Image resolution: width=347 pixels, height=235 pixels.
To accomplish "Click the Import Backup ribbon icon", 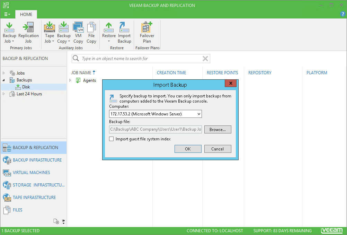I will coord(124,27).
